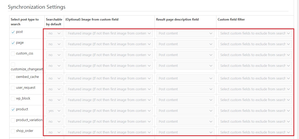
Task: Open Featured image dropdown for wp_block row
Action: pos(109,100)
